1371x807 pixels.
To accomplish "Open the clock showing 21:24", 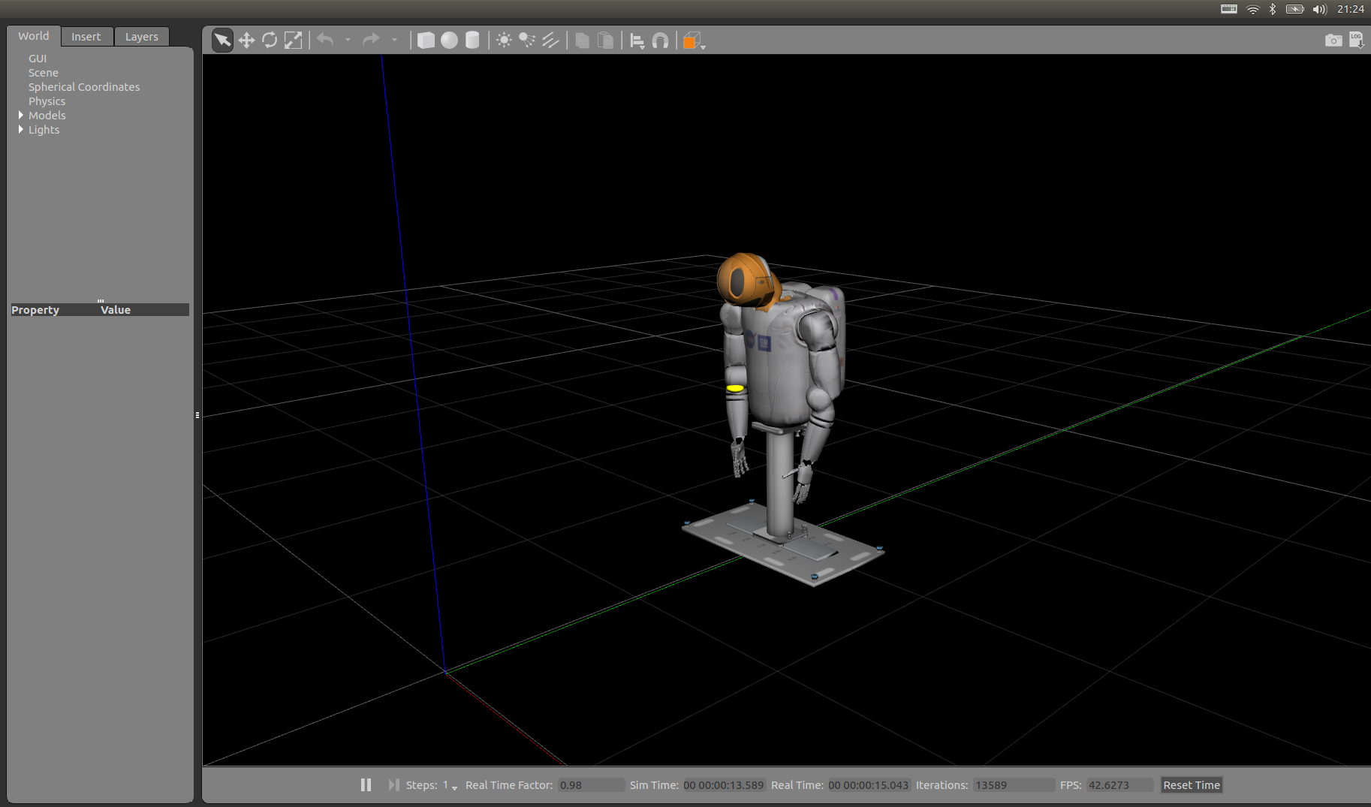I will [1351, 9].
